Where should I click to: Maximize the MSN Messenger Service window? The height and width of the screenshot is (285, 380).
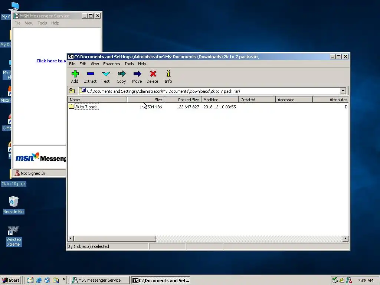coord(91,16)
